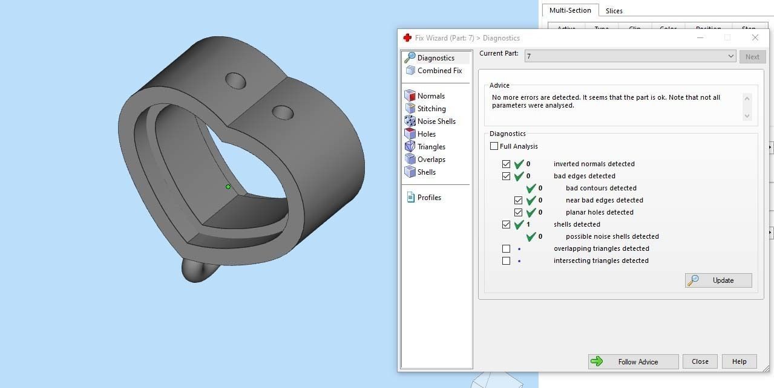
Task: Open Help for the Fix Wizard
Action: click(x=739, y=361)
